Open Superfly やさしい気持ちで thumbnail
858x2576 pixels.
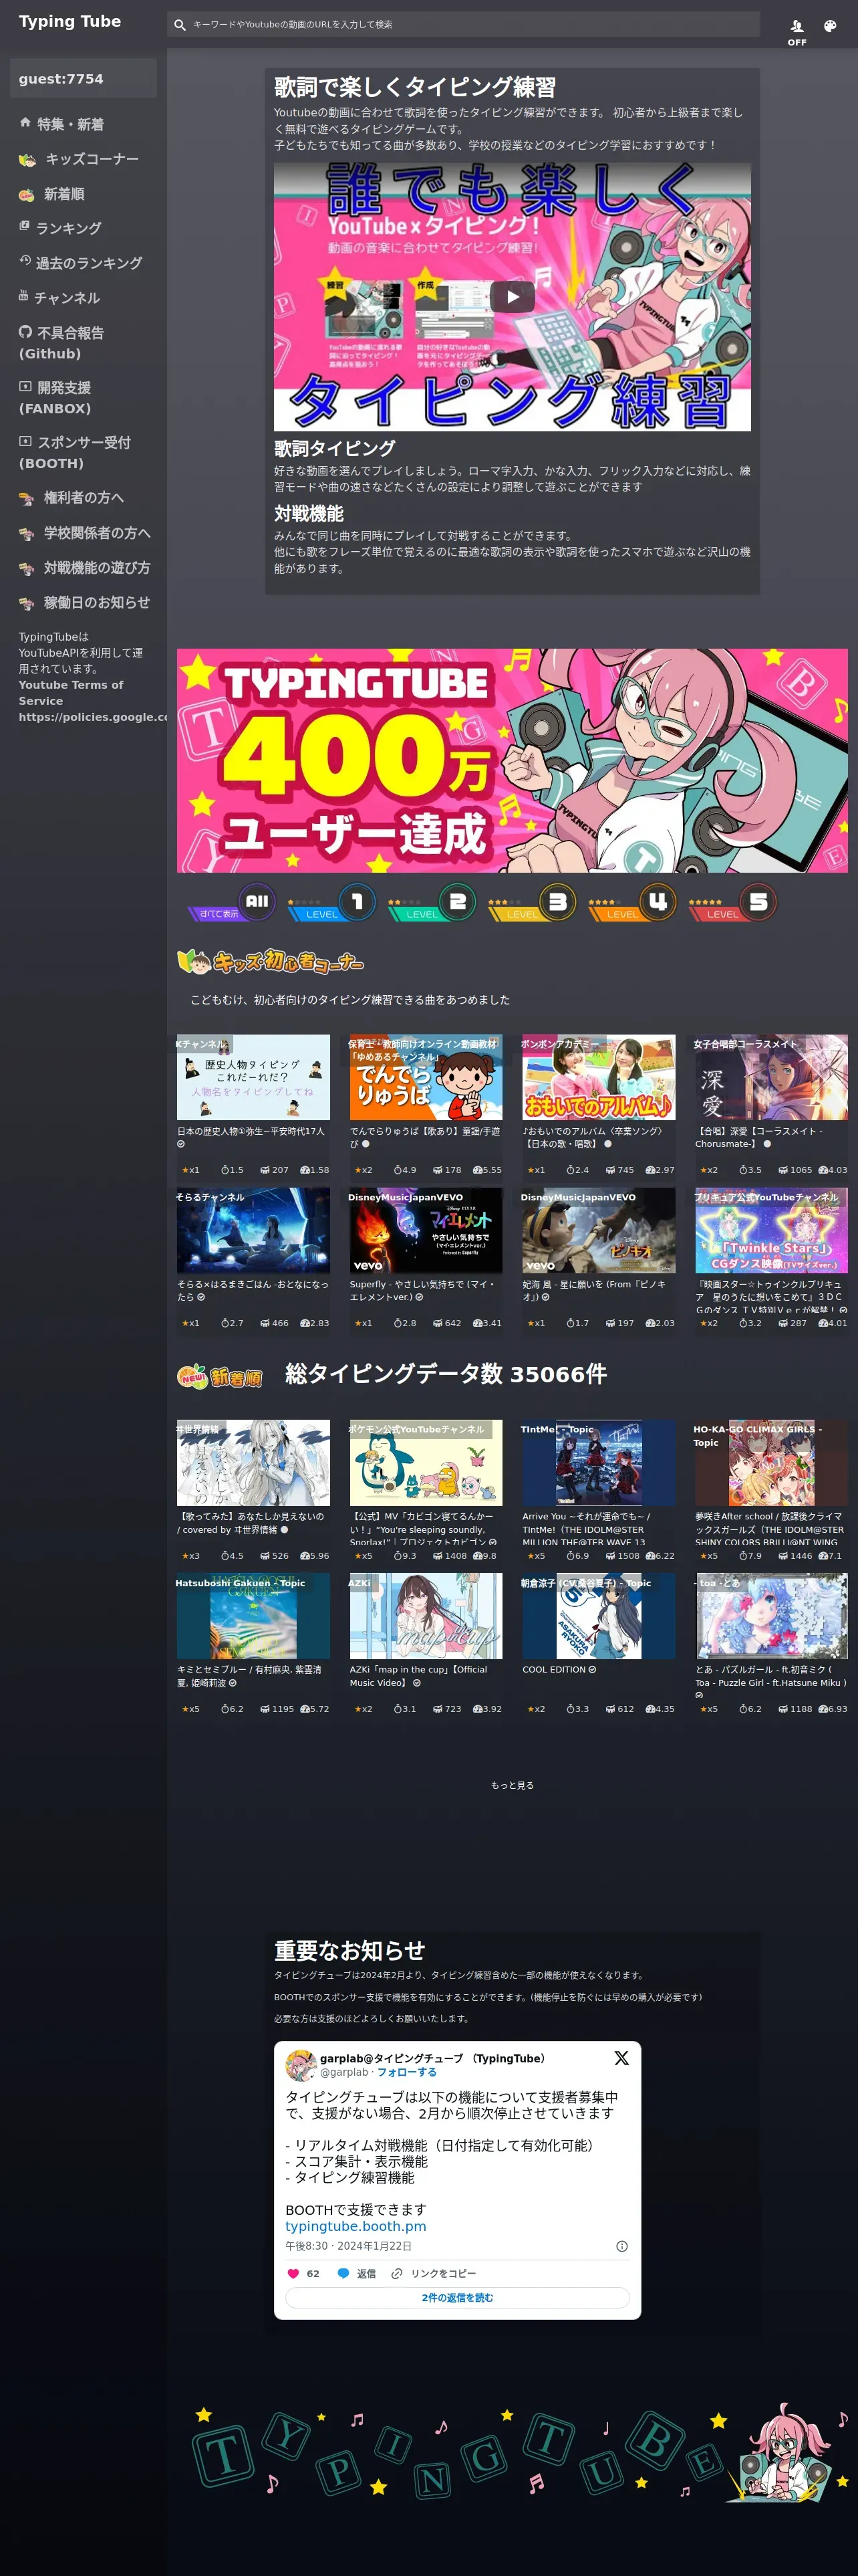click(x=426, y=1230)
